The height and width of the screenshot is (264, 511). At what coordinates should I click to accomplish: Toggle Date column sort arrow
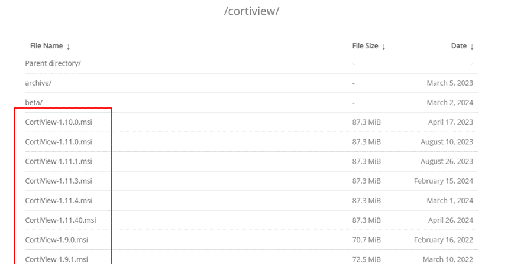(x=472, y=47)
